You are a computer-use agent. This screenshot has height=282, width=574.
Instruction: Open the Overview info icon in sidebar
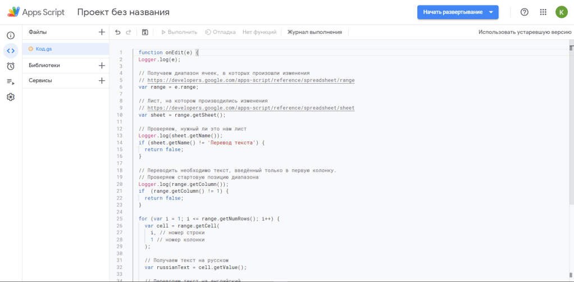[x=10, y=35]
